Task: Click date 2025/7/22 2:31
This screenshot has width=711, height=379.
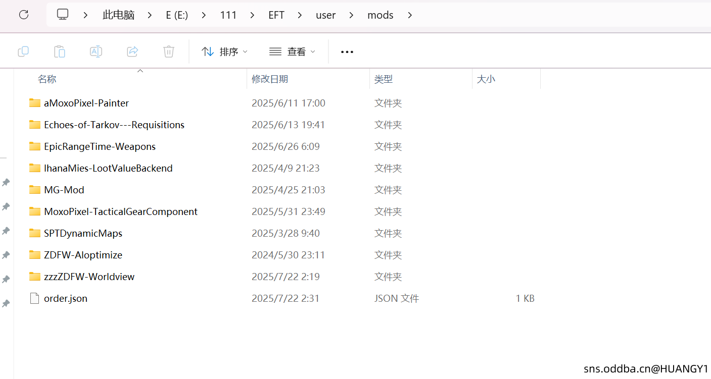Action: click(x=286, y=298)
